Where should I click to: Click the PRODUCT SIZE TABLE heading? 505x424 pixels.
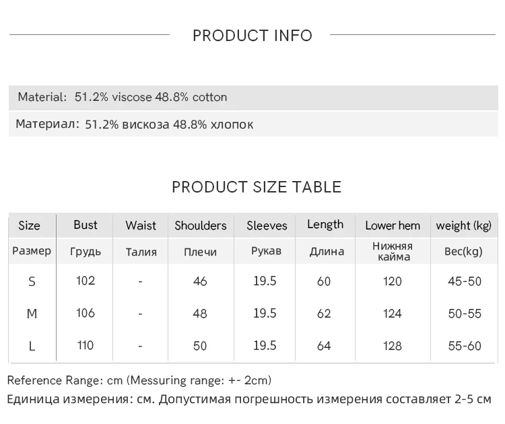(257, 187)
